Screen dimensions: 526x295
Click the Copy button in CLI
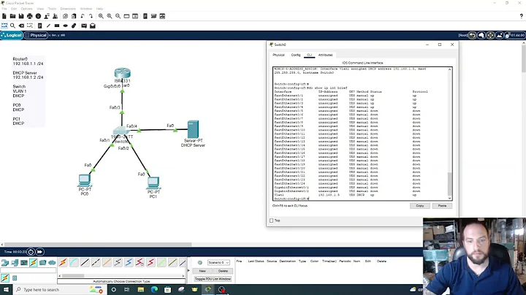coord(419,206)
